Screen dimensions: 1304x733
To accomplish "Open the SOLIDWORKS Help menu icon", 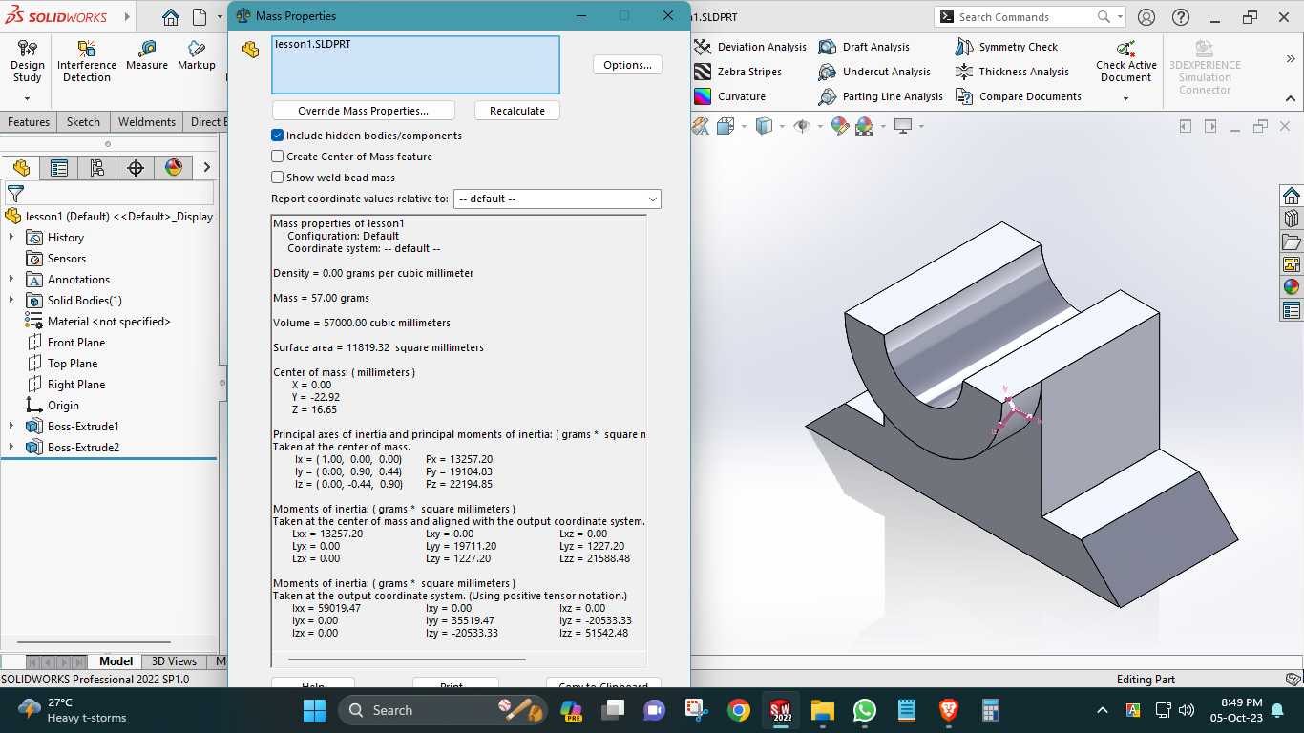I will [1181, 17].
